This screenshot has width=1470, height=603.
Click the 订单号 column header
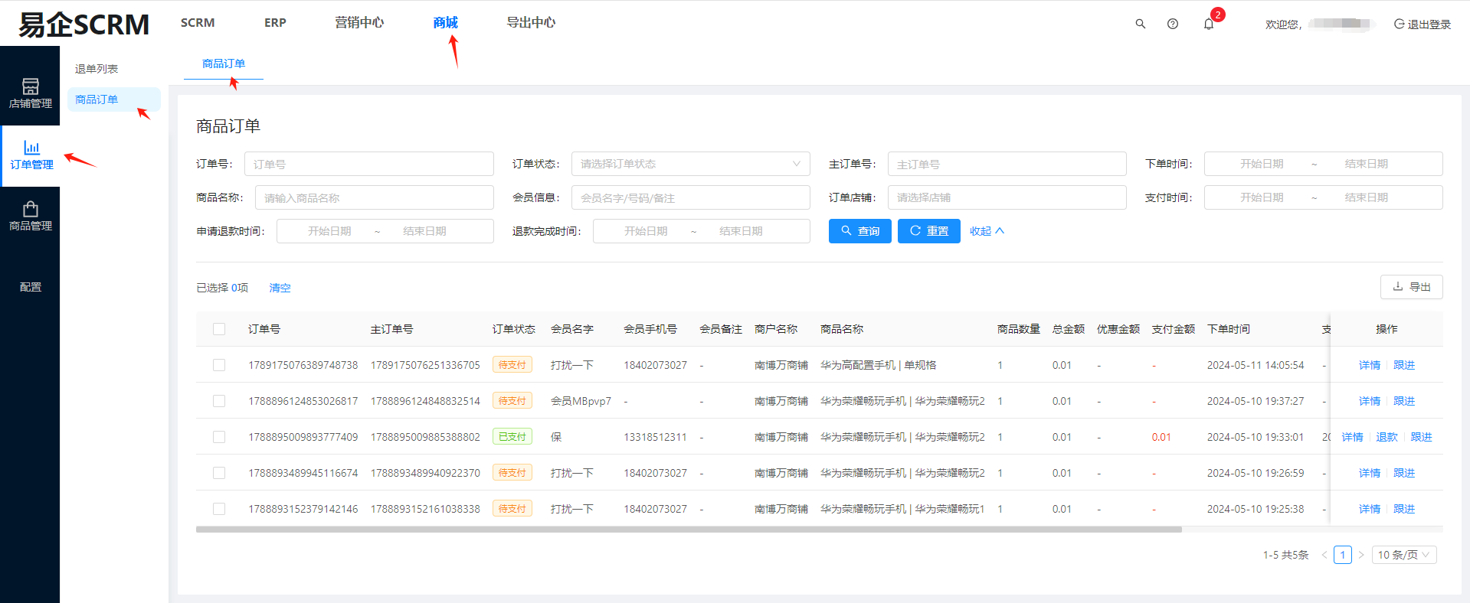264,329
